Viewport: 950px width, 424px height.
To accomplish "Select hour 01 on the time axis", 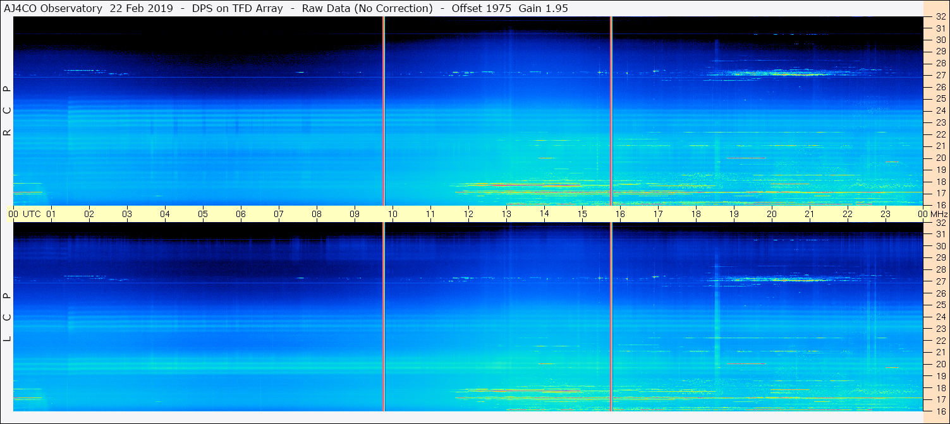I will coord(51,214).
